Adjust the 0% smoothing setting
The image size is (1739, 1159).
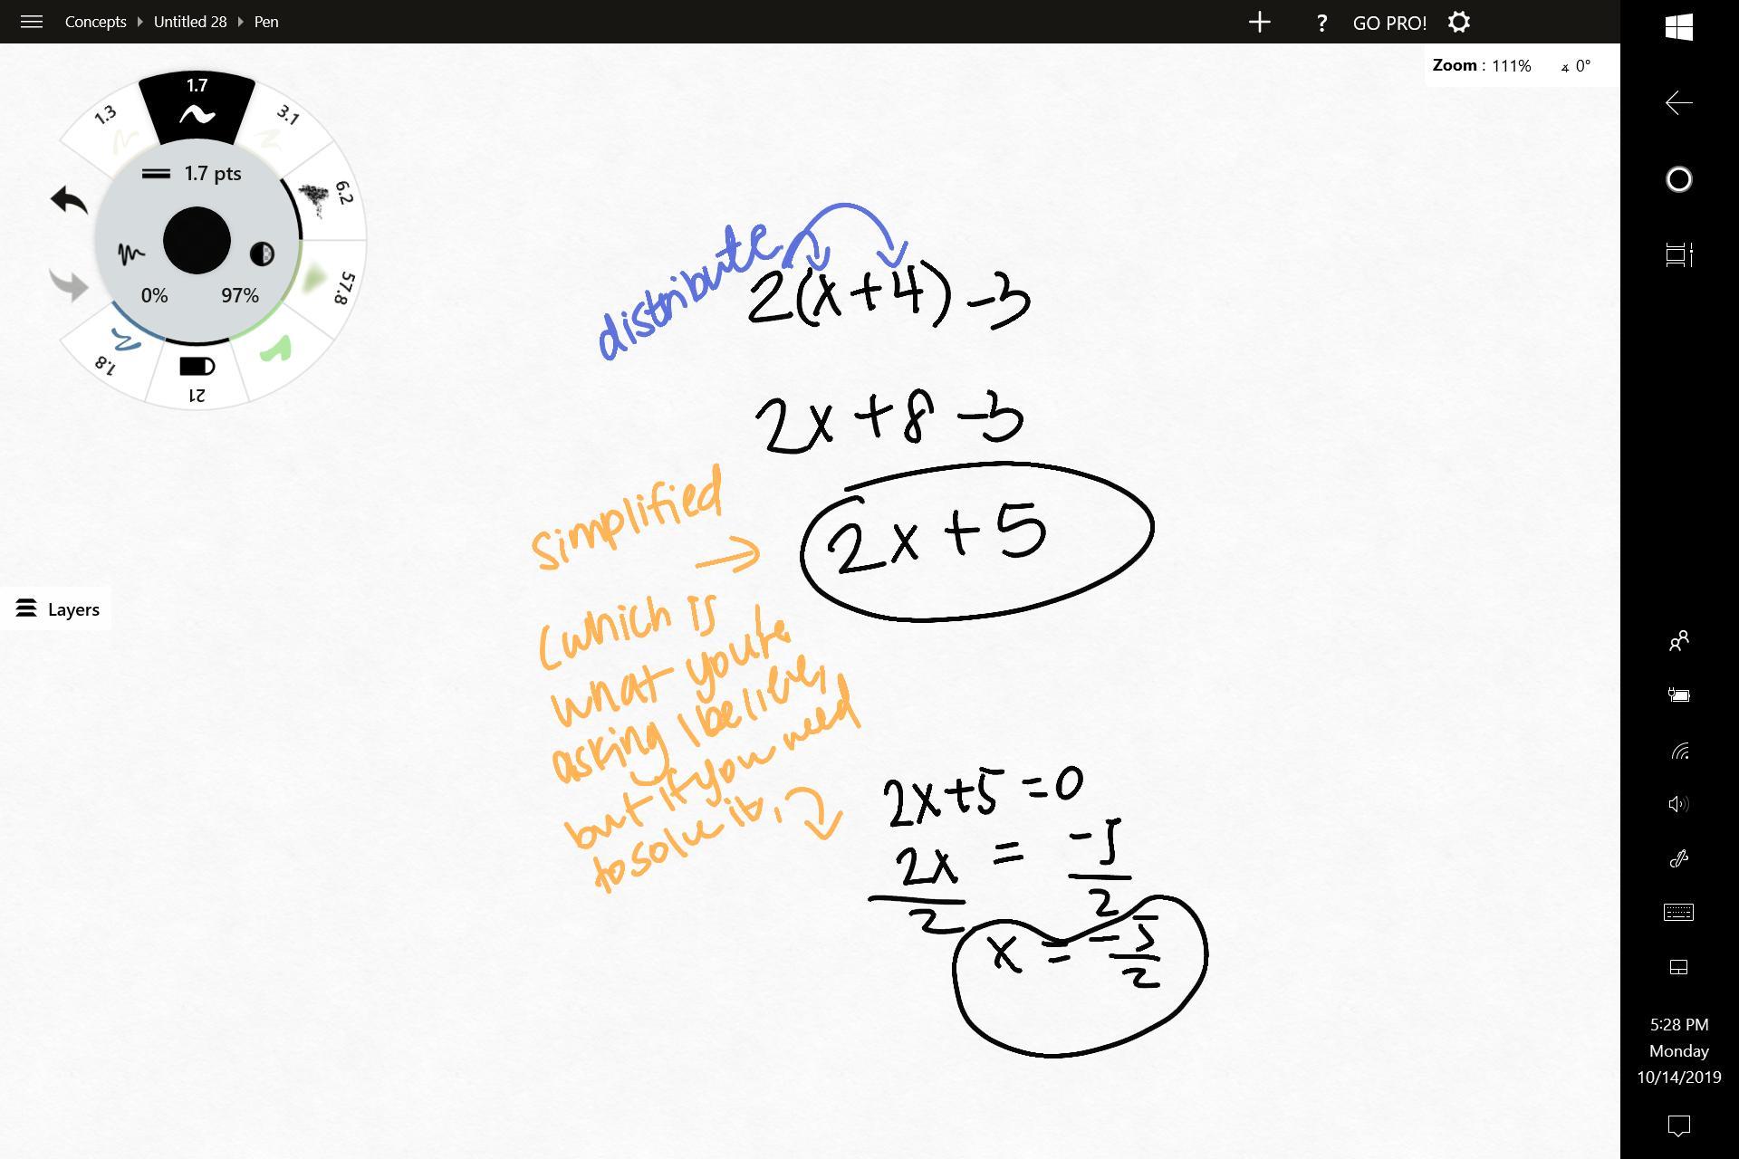pos(153,294)
